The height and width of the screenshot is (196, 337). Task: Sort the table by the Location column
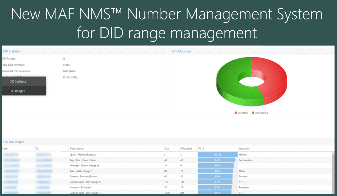244,148
